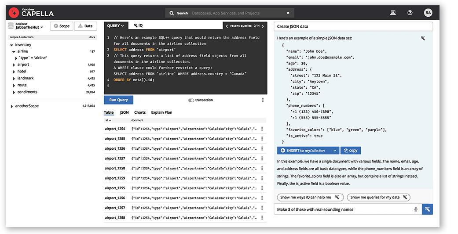
Task: Expand the condiments collection
Action: (14, 92)
